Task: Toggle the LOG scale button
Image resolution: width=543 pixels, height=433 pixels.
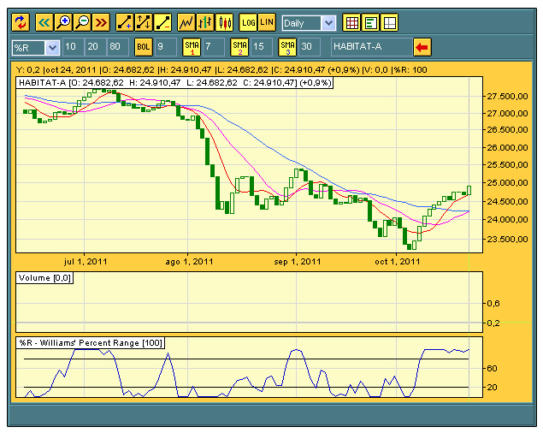Action: coord(248,23)
